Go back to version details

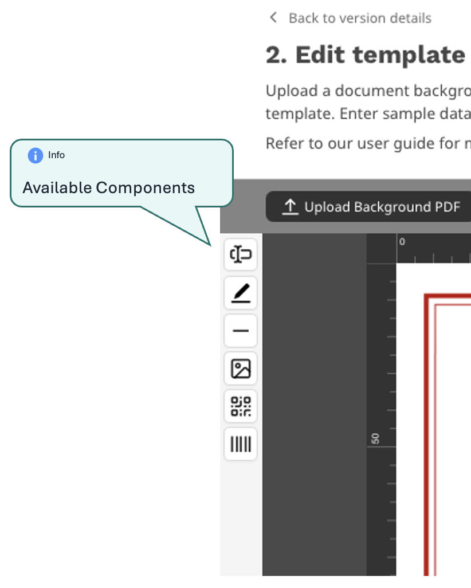click(360, 18)
